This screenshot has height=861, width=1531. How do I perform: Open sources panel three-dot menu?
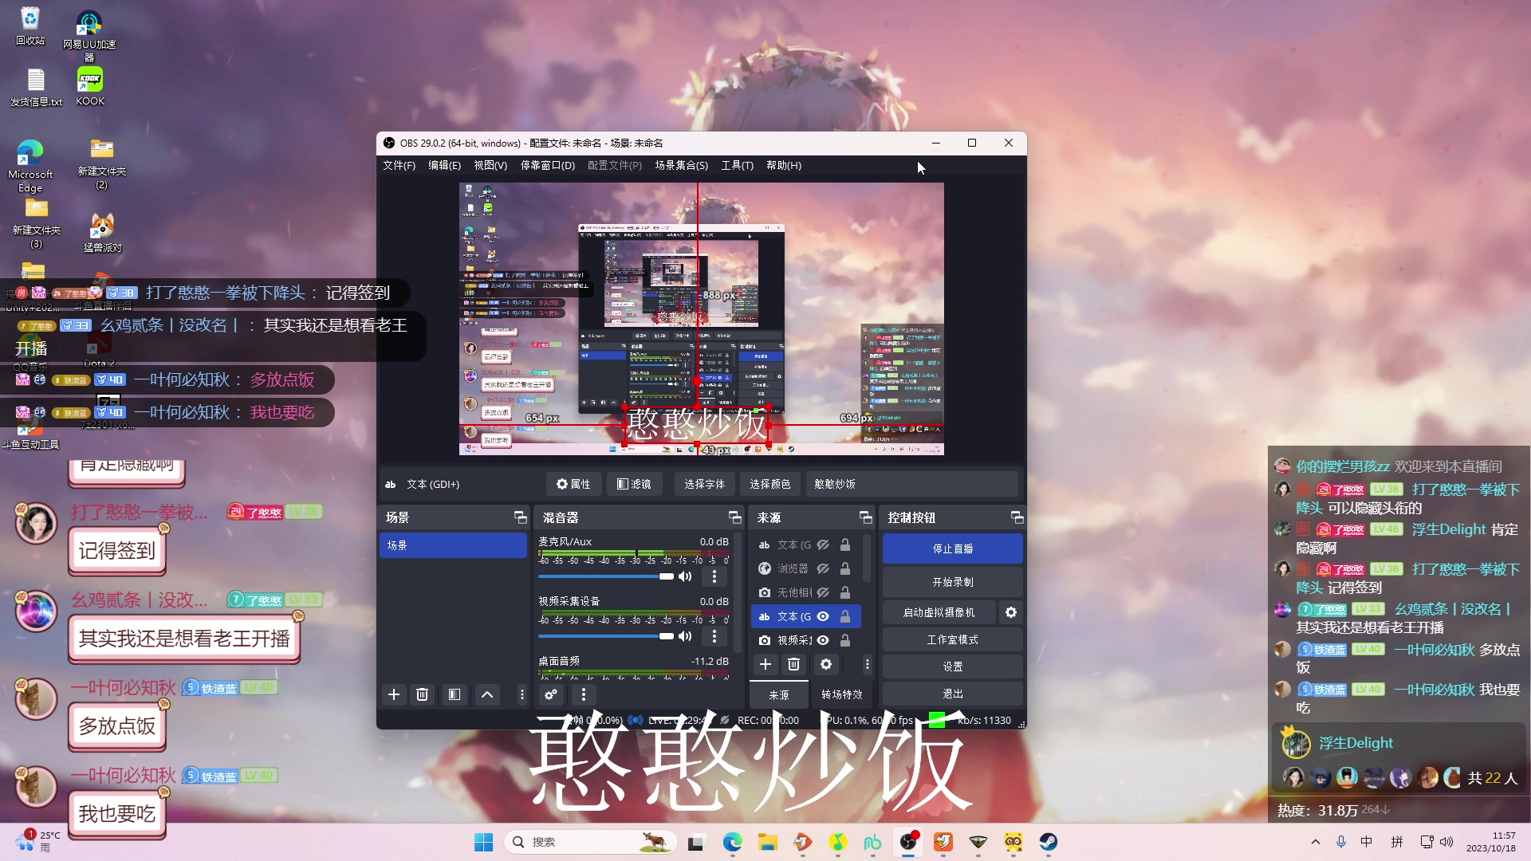[x=868, y=664]
